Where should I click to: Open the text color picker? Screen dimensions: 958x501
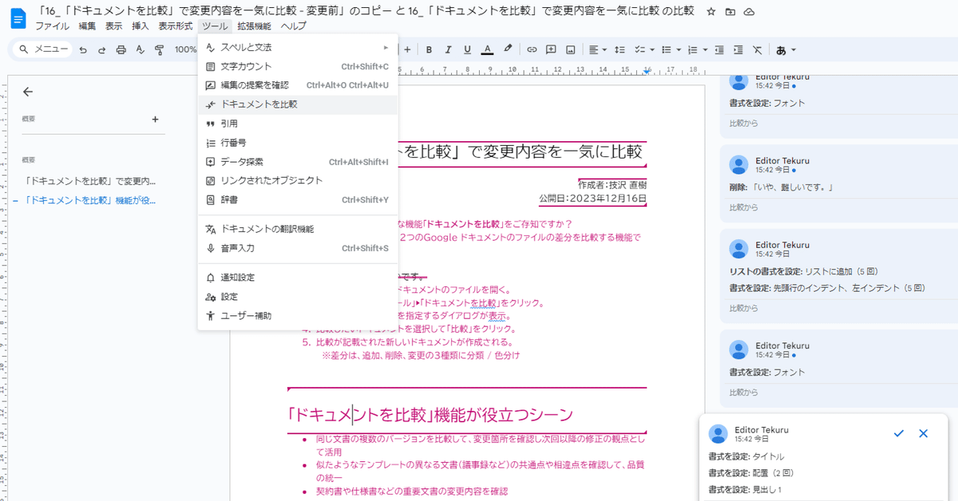click(x=487, y=49)
